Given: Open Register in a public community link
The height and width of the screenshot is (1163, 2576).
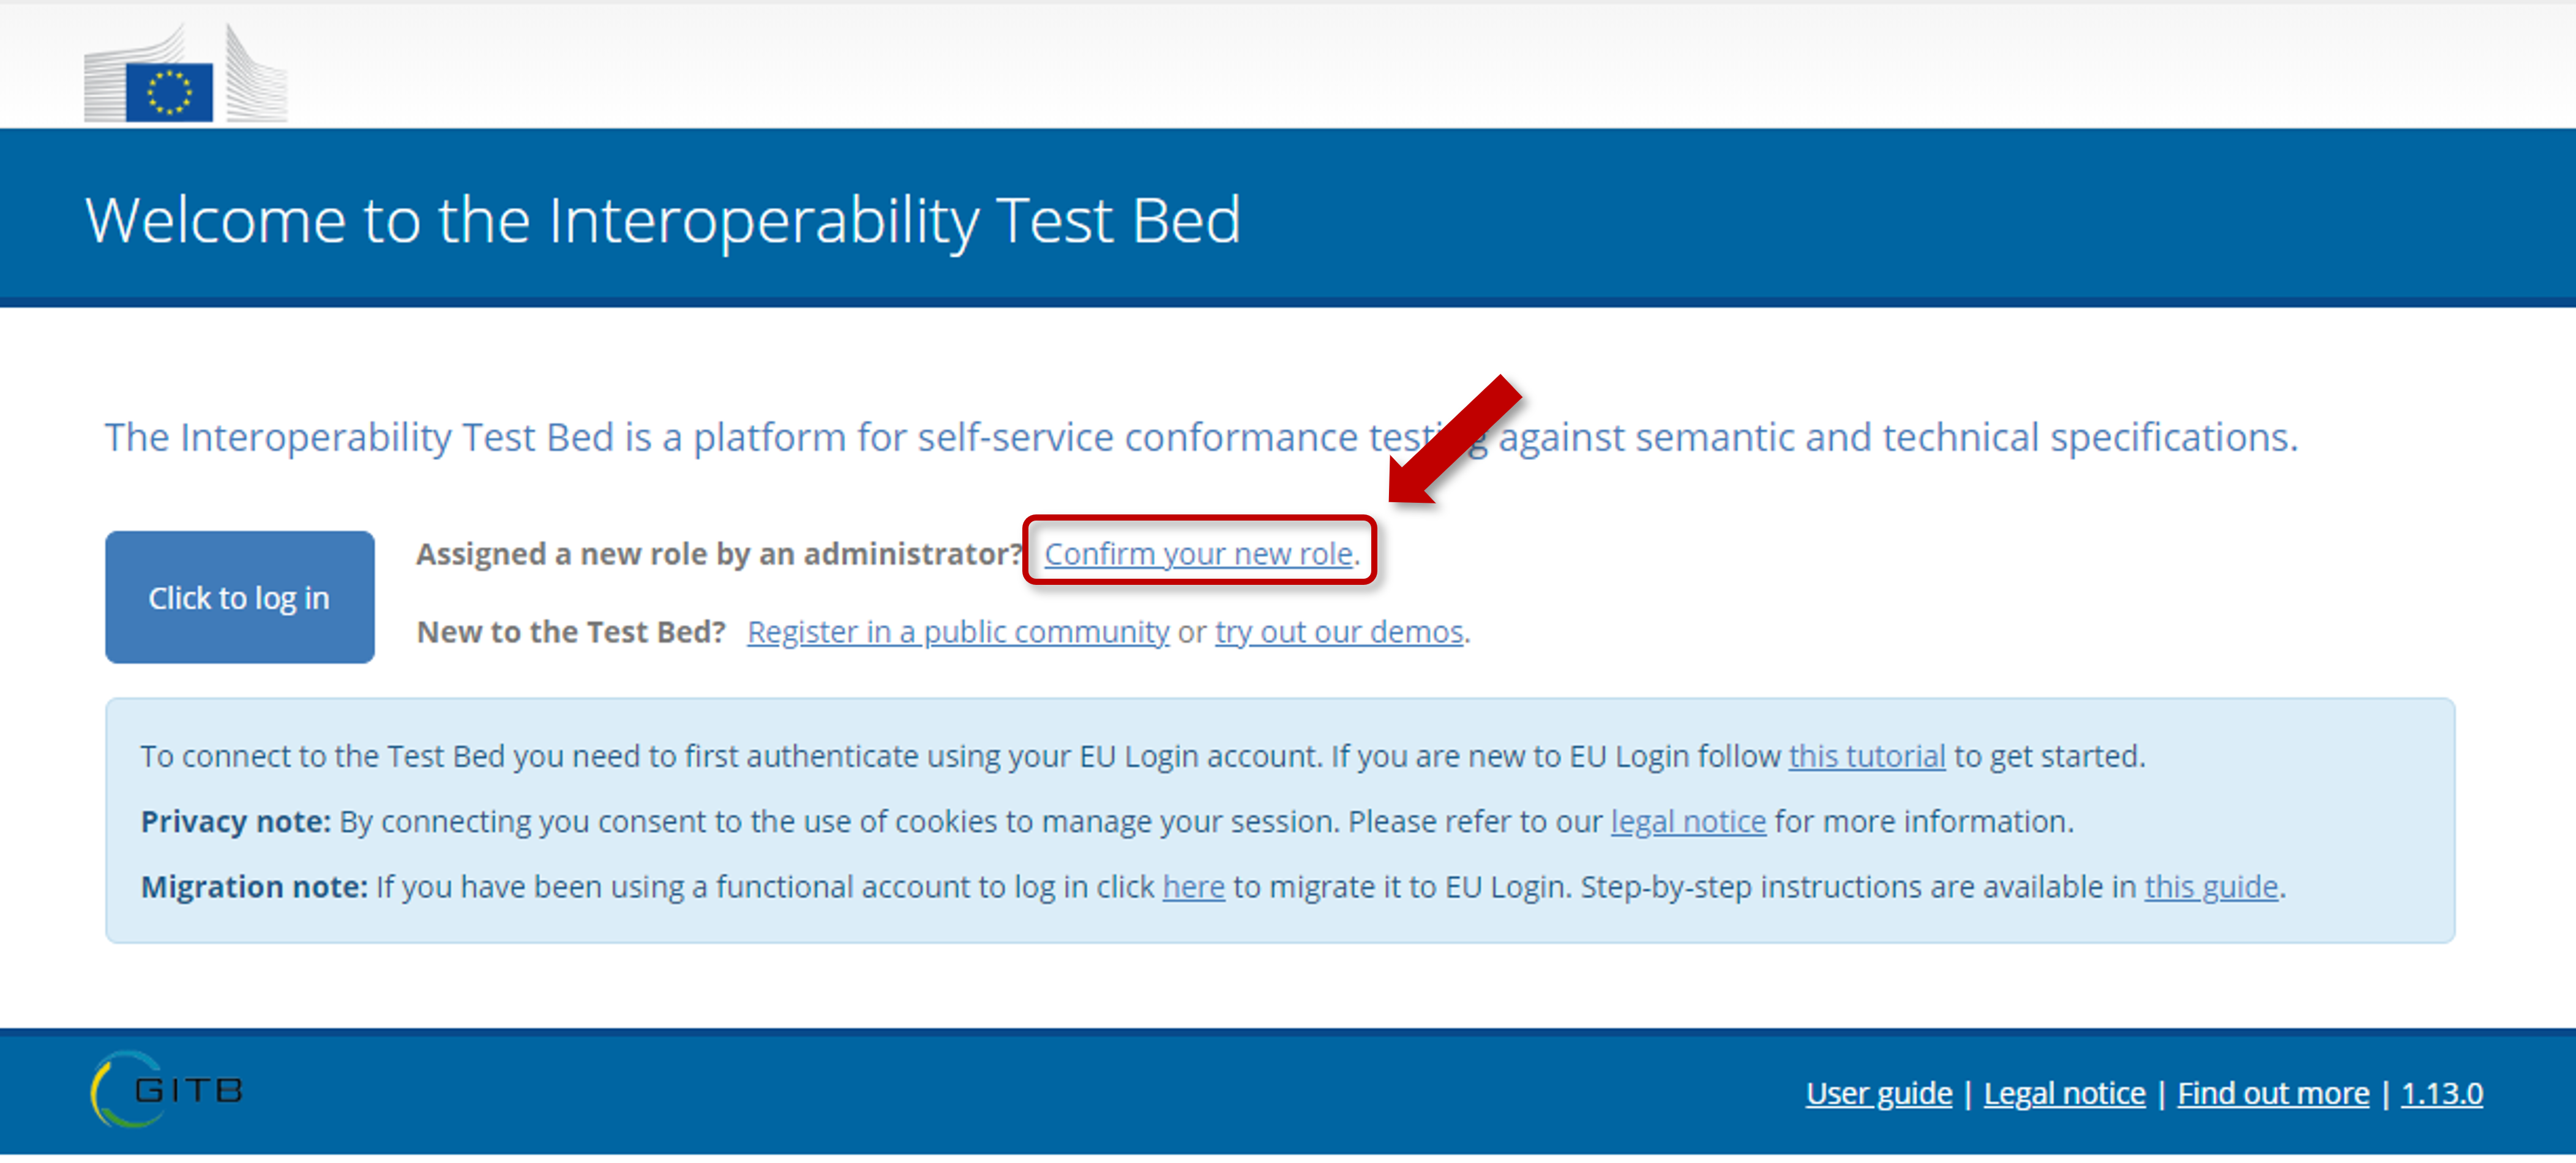Looking at the screenshot, I should tap(958, 632).
